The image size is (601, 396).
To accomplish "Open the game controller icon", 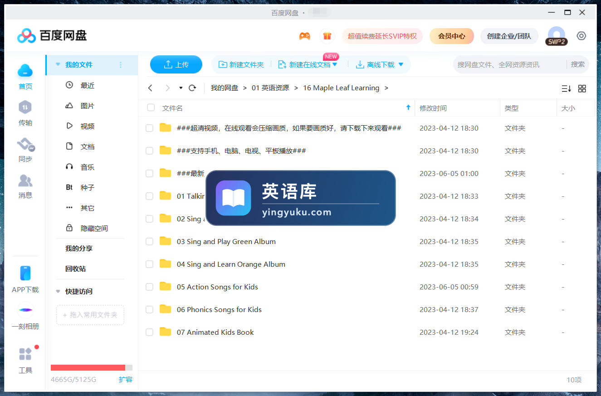I will pos(305,36).
